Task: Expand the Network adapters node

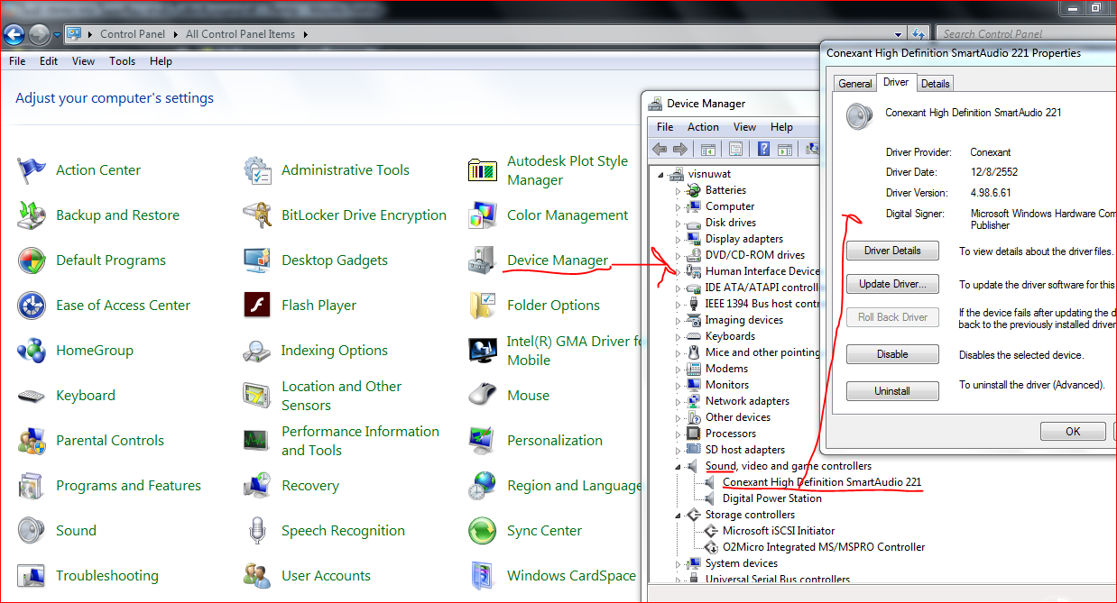Action: [679, 401]
